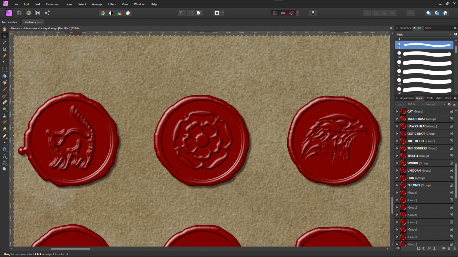458x257 pixels.
Task: Switch to the Color tab
Action: pos(428,28)
